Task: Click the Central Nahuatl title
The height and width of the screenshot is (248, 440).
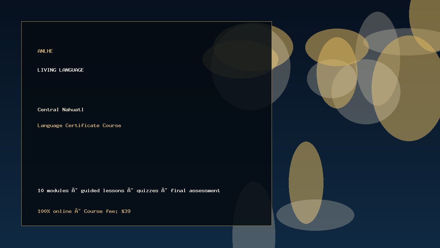Action: (60, 110)
